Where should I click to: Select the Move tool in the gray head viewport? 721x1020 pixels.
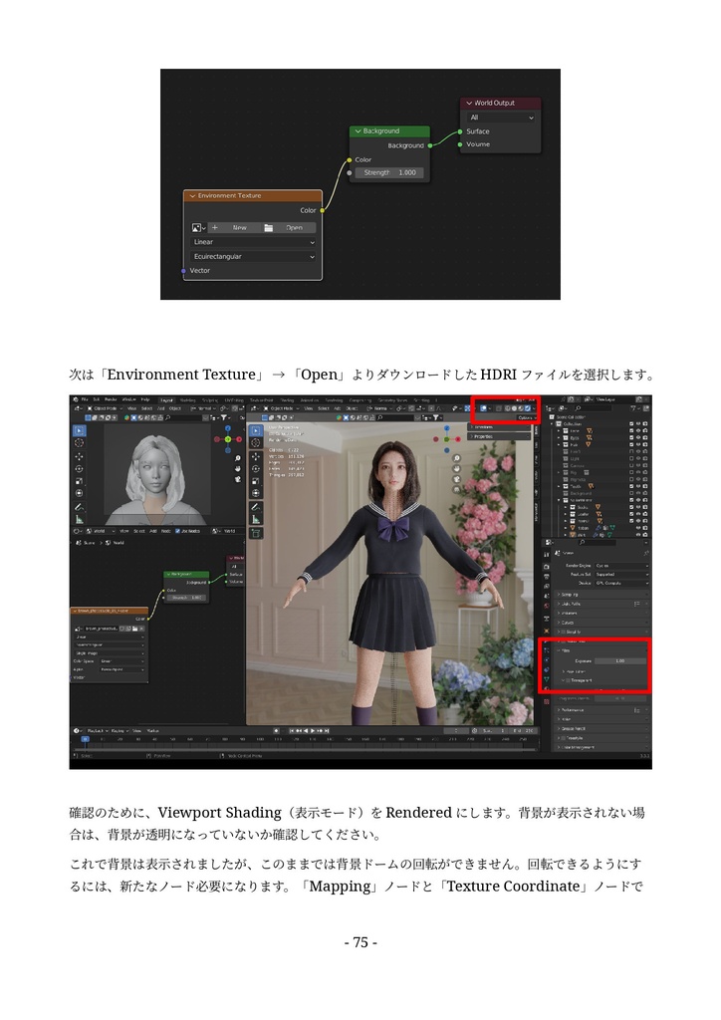[80, 456]
